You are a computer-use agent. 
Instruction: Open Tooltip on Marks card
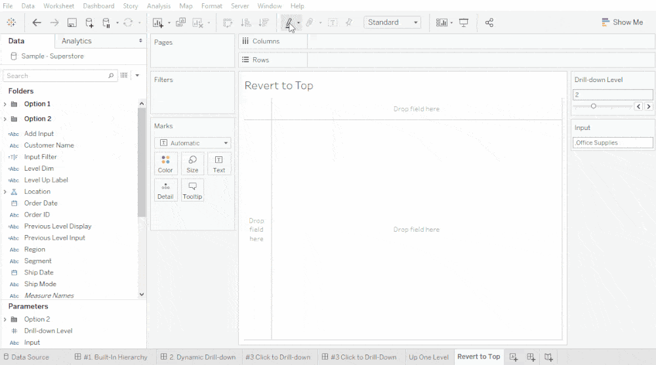point(192,190)
